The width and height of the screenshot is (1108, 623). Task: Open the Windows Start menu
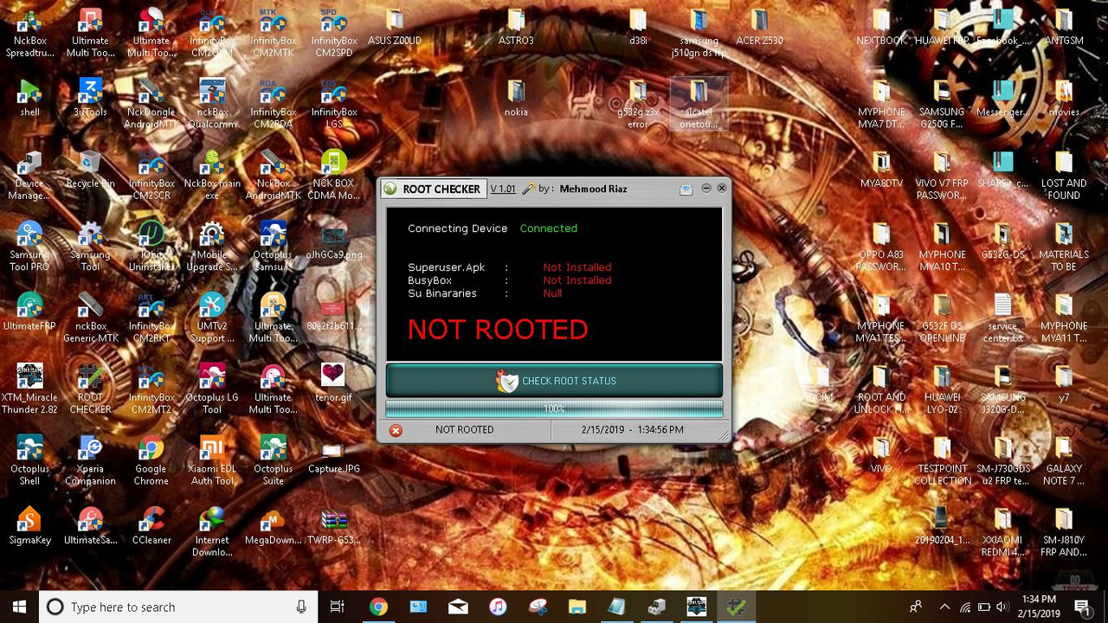[19, 607]
